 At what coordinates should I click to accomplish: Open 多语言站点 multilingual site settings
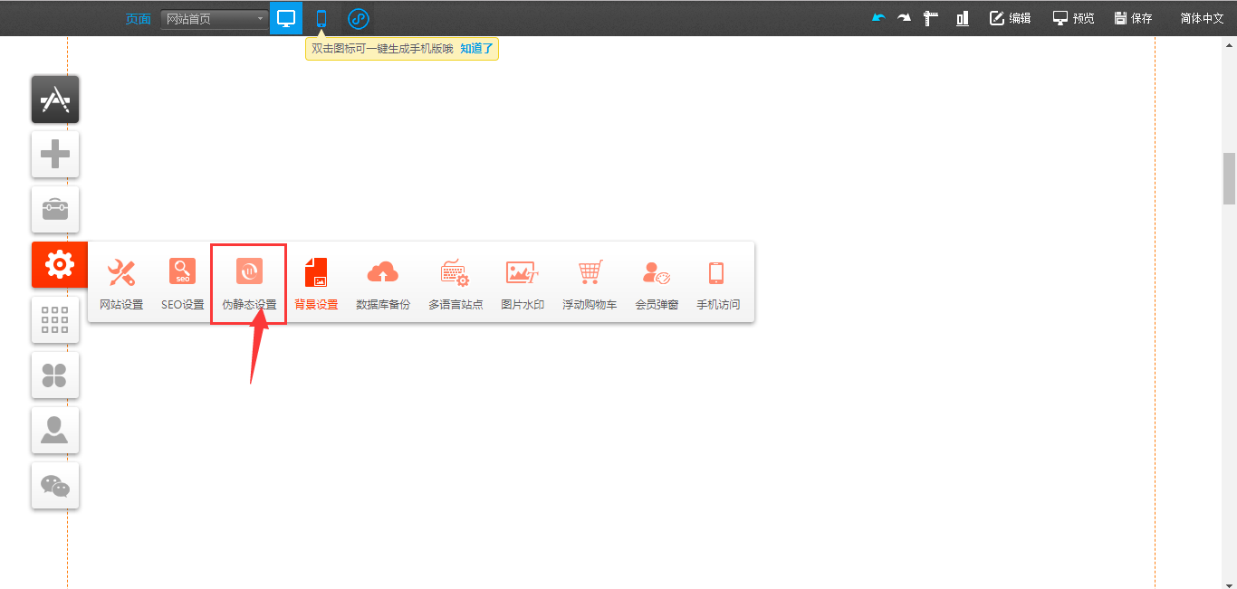point(455,282)
